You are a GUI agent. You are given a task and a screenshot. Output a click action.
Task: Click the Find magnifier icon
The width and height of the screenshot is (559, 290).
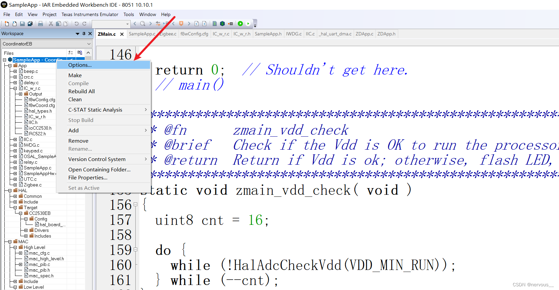point(143,24)
